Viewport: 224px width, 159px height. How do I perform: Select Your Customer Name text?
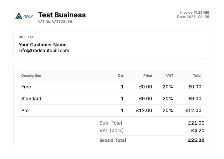pos(43,44)
